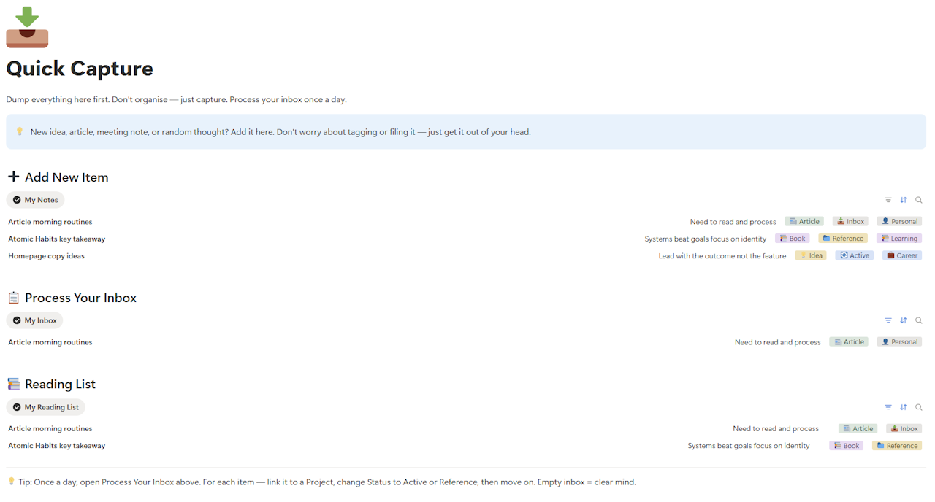Click 'Need to read and process' in Reading List
The width and height of the screenshot is (935, 502).
tap(776, 429)
